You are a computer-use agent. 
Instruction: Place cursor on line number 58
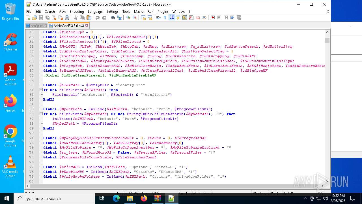click(x=31, y=75)
